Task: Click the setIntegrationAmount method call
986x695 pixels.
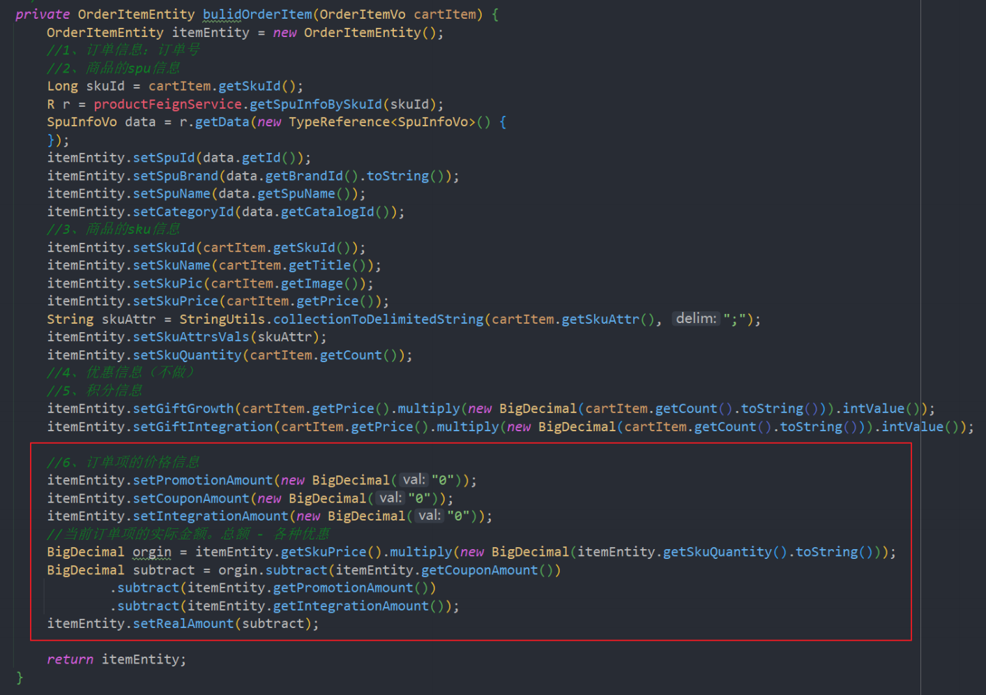Action: pyautogui.click(x=211, y=516)
